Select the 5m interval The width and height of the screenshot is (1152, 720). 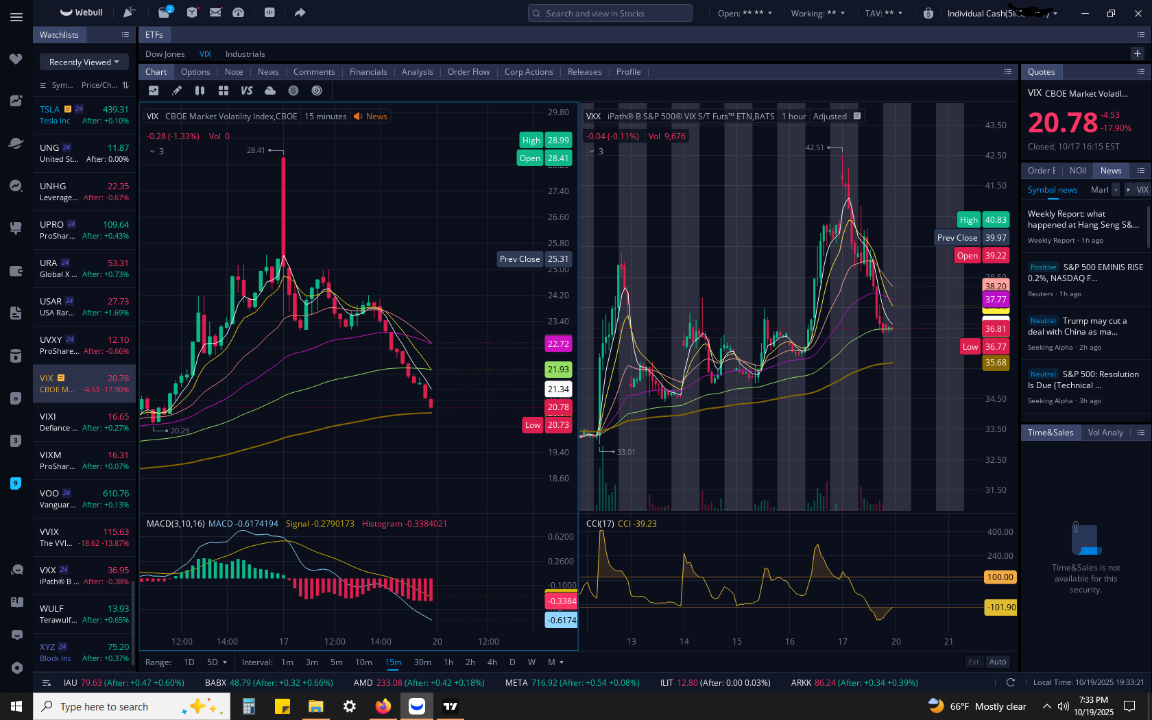click(x=336, y=662)
